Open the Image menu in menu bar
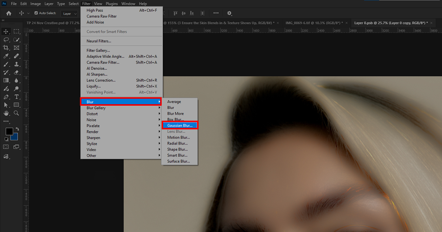The width and height of the screenshot is (442, 232). (36, 4)
